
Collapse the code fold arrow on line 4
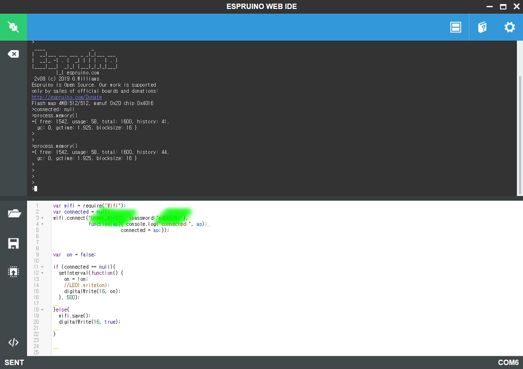(x=42, y=224)
